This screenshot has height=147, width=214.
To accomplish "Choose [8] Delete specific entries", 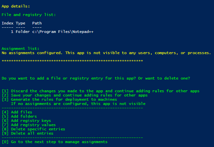I will pos(33,129).
